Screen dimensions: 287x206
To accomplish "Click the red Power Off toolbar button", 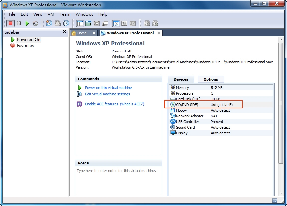I will pyautogui.click(x=10, y=23).
